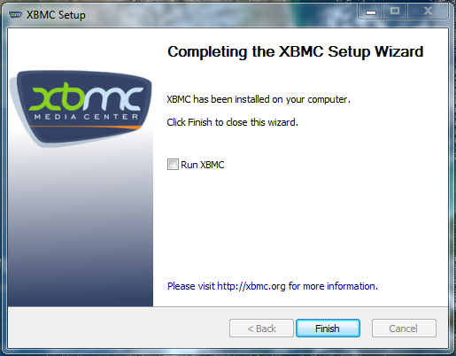Click the 'XBMC Setup' window title text
The width and height of the screenshot is (456, 356).
pos(56,15)
